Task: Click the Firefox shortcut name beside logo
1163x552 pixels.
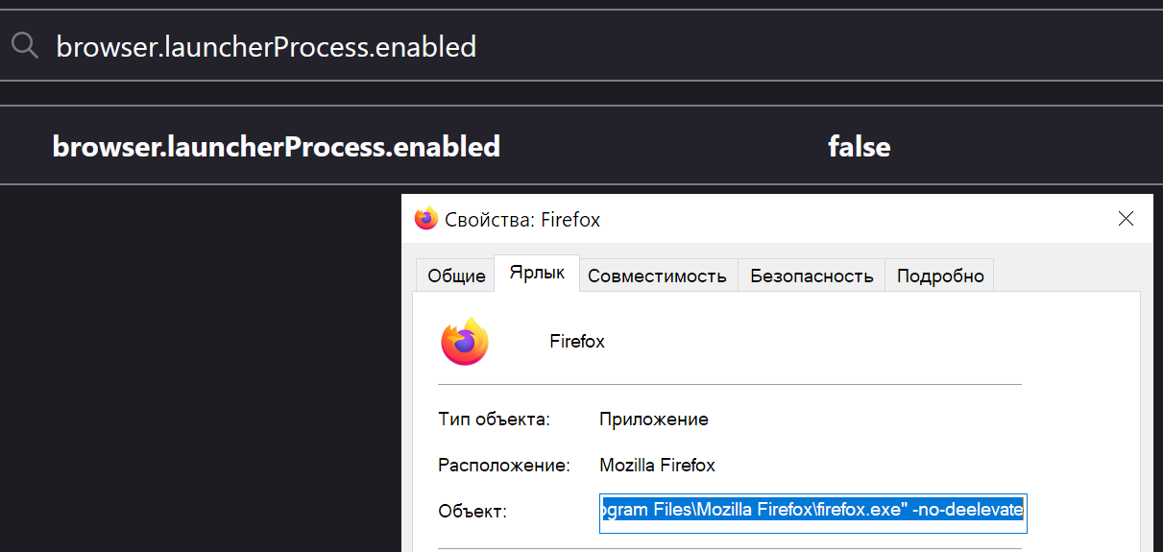Action: click(577, 342)
